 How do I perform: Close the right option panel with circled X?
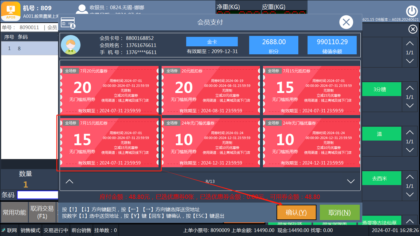pyautogui.click(x=413, y=29)
